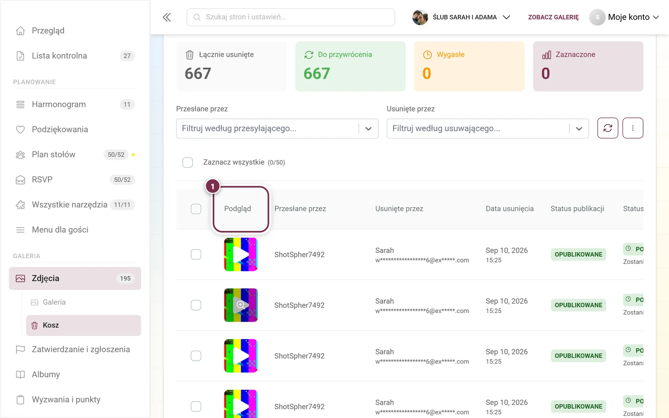This screenshot has height=418, width=669.
Task: Click the wedding couple avatar photo
Action: tap(420, 17)
